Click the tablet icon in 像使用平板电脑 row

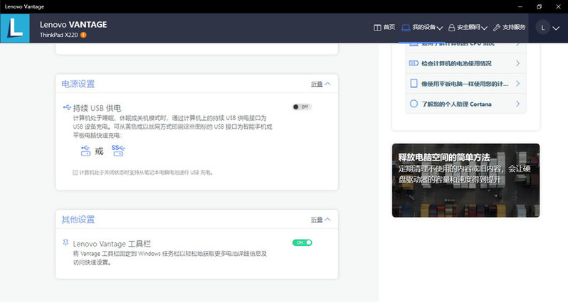coord(414,84)
